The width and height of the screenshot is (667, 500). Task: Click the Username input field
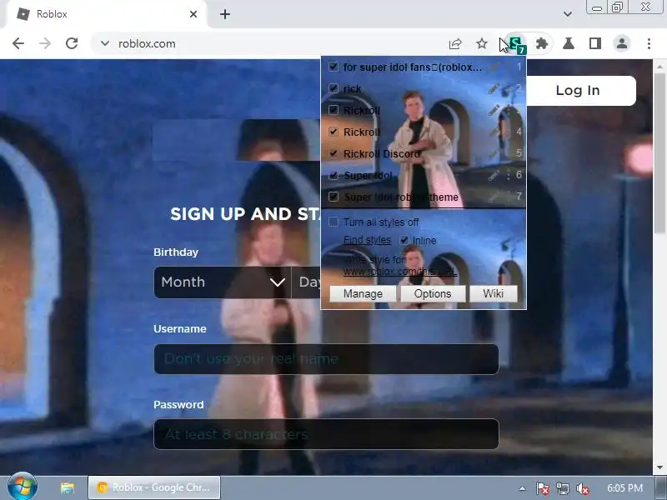coord(326,359)
